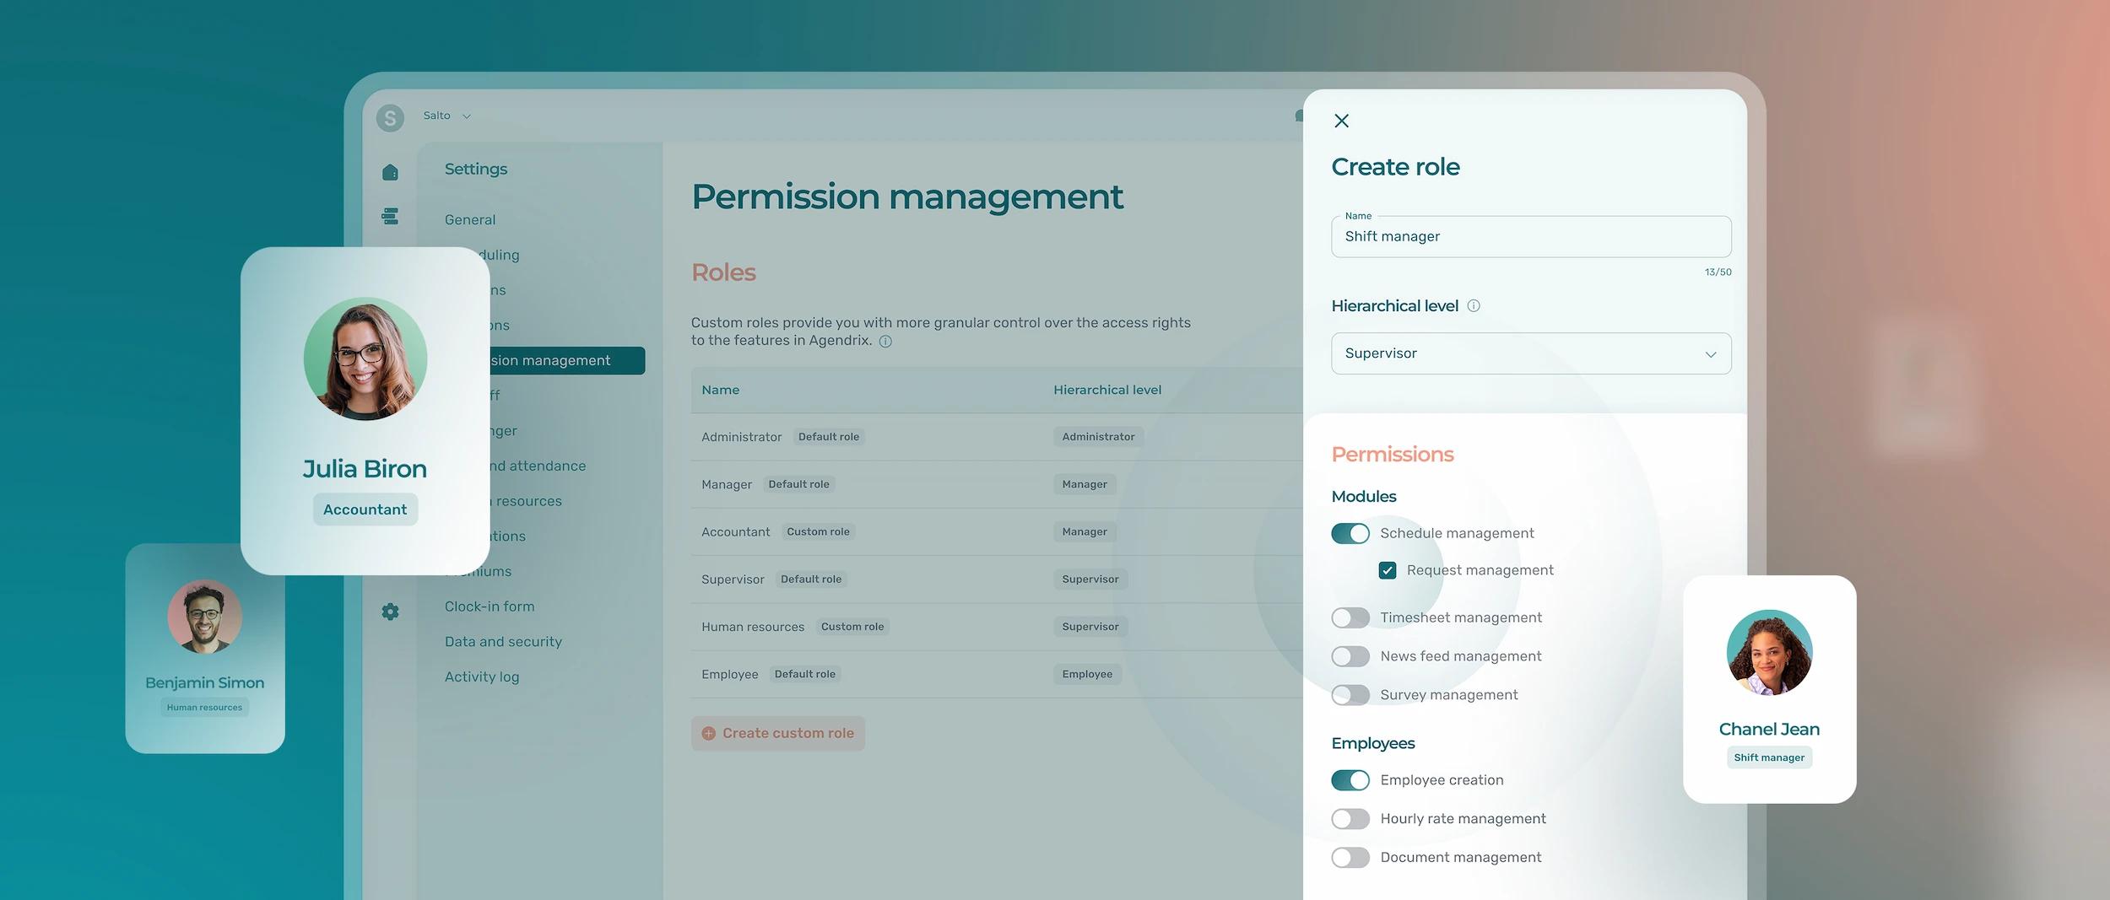Screen dimensions: 2110x900
Task: Open the Employee role row
Action: 996,674
